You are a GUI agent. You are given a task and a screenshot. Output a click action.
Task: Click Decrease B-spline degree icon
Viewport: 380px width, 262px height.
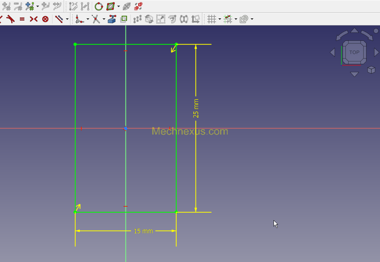tap(18, 6)
